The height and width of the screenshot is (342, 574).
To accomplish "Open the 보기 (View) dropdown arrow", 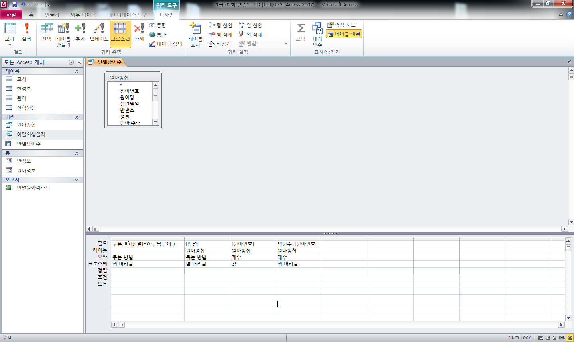I will 10,45.
